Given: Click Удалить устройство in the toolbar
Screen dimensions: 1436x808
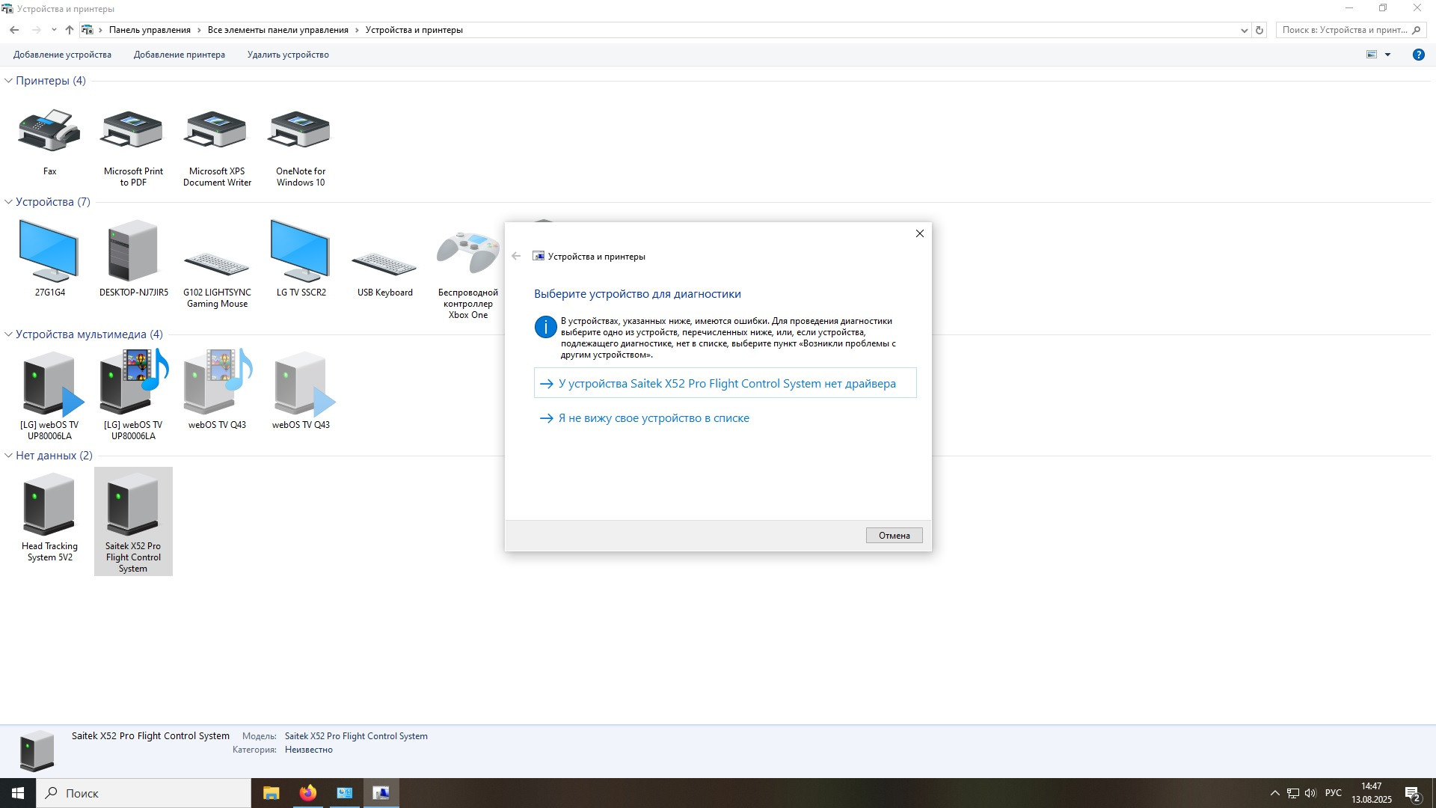Looking at the screenshot, I should click(x=288, y=55).
